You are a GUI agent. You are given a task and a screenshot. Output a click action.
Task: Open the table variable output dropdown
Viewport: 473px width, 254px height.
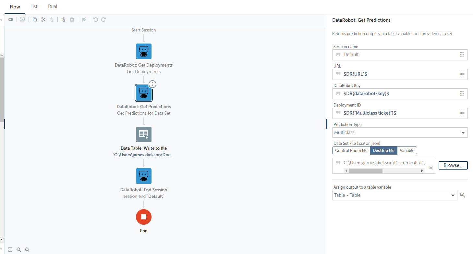[x=395, y=195]
